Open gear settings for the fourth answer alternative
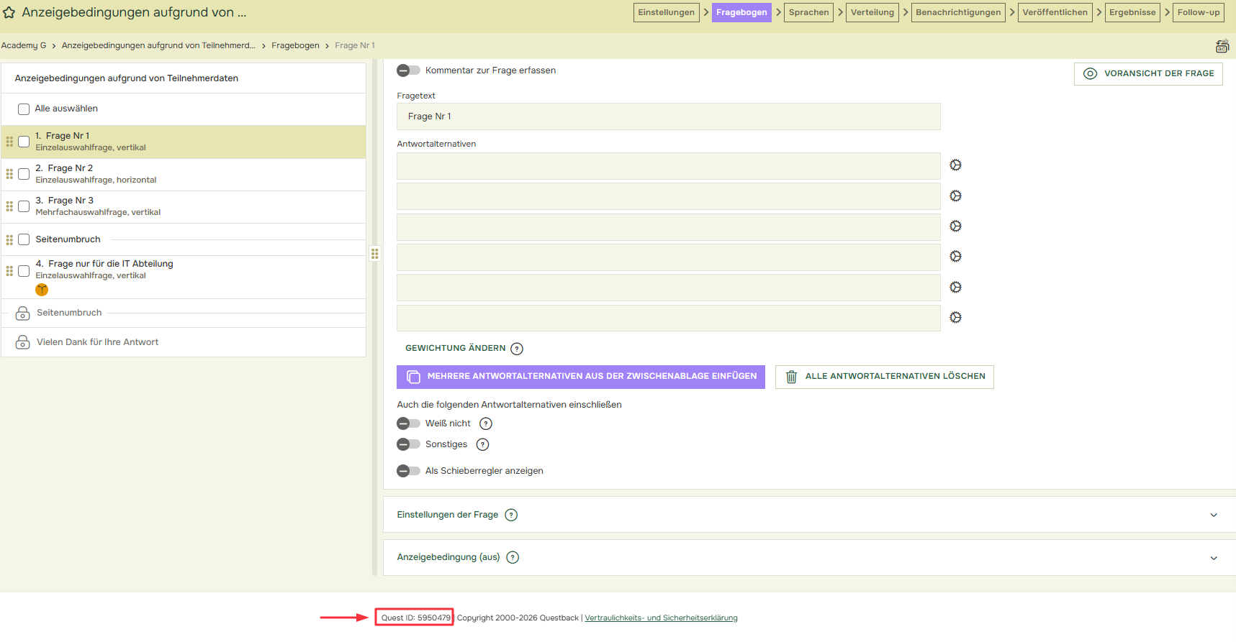Screen dimensions: 1236x642 (x=955, y=257)
